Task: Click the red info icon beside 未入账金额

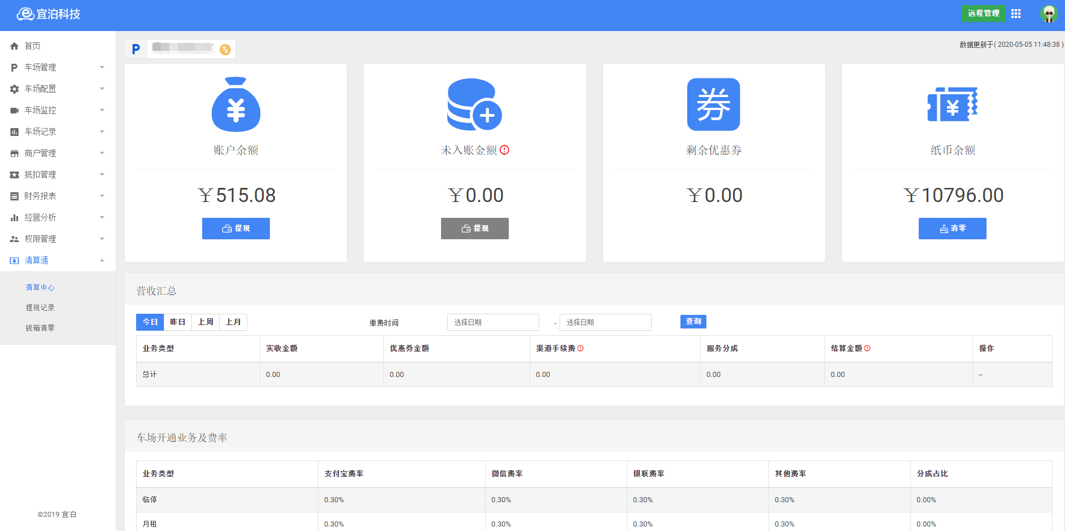Action: pos(505,150)
